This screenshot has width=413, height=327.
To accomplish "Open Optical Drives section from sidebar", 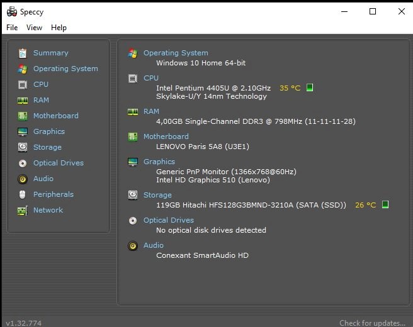I will point(59,163).
